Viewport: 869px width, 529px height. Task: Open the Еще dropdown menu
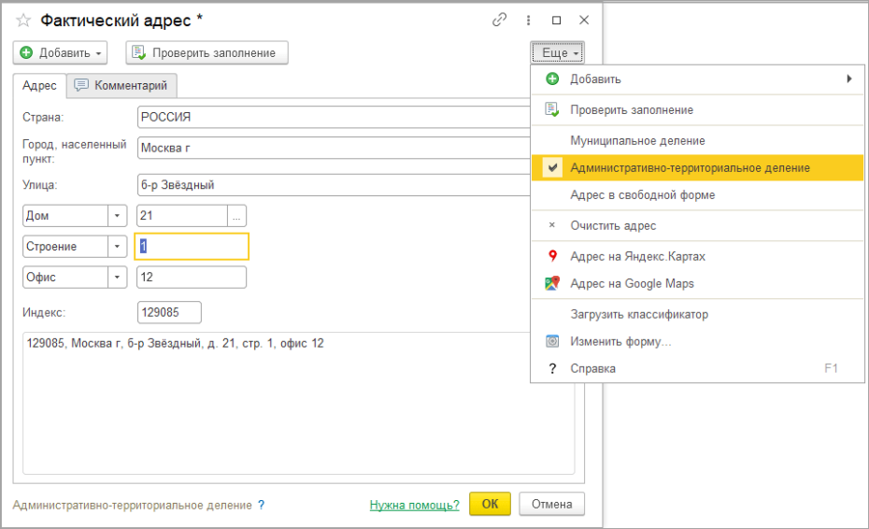point(557,52)
